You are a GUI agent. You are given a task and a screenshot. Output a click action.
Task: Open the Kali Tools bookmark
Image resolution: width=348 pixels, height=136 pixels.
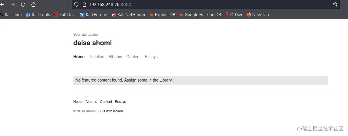pos(38,14)
